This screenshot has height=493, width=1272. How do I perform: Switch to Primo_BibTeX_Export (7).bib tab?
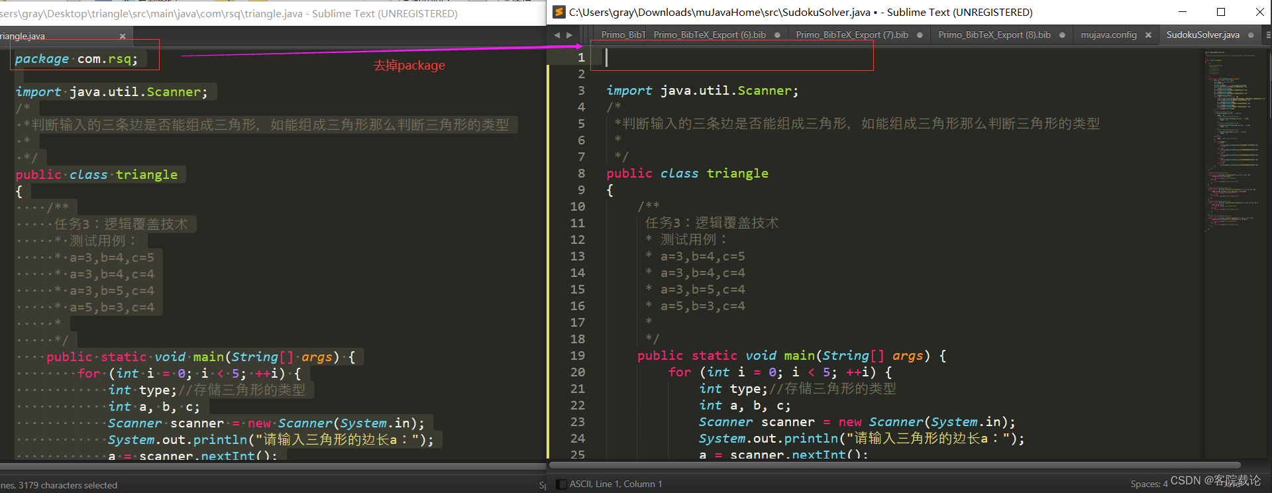852,35
